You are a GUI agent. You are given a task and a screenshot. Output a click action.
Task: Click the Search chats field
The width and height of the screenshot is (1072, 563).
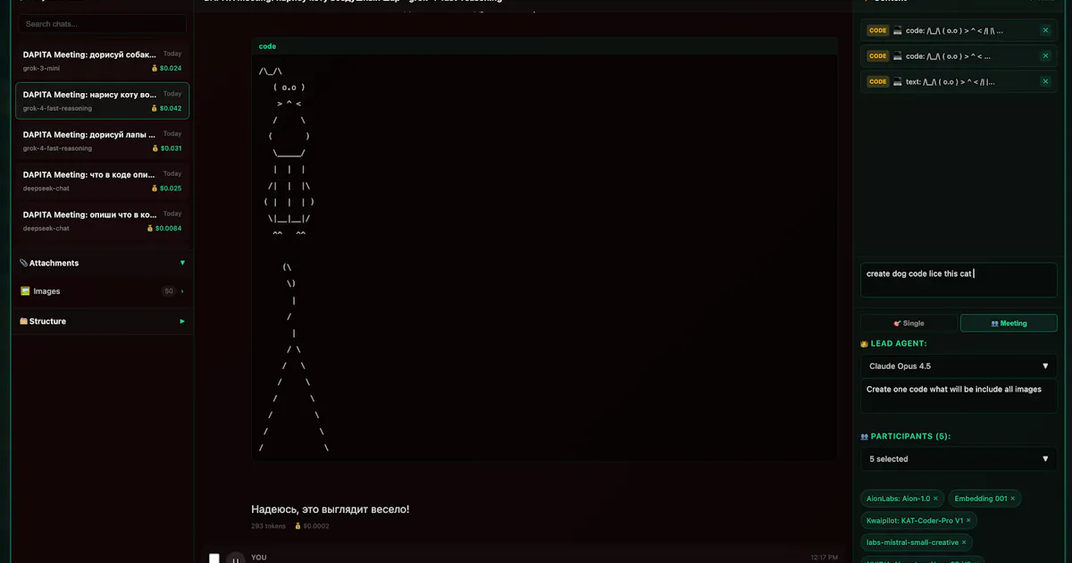102,24
